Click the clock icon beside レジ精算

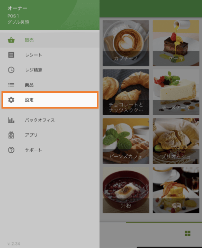[11, 70]
